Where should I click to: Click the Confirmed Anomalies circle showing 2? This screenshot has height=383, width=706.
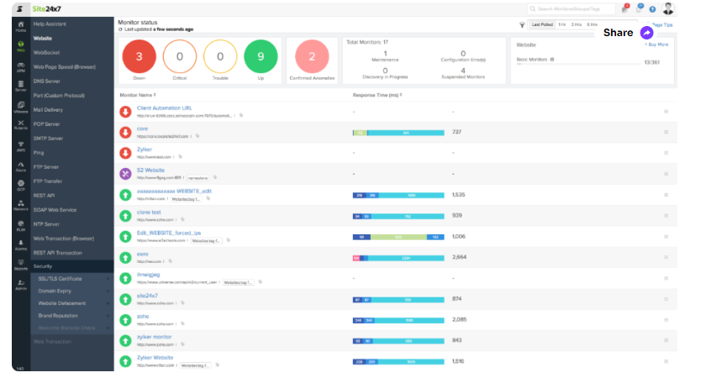(x=312, y=56)
